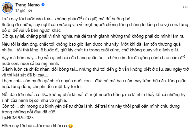
Task: Click the line starting 'Trưa nay tôi bước vào toà'
Action: tap(67, 19)
